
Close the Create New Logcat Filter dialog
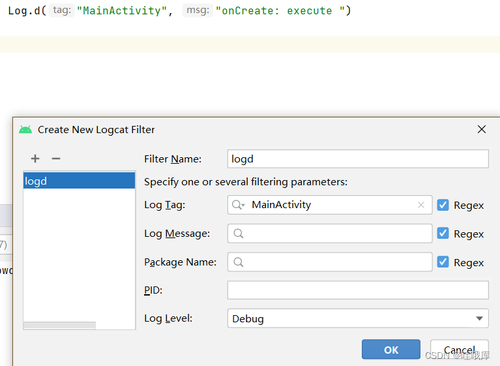pyautogui.click(x=482, y=129)
